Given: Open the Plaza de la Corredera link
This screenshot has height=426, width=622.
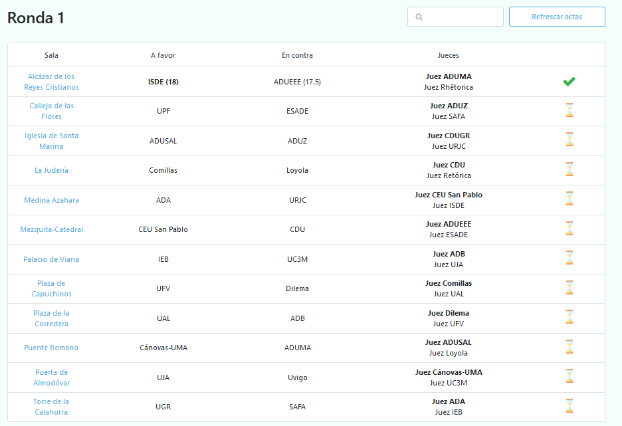Looking at the screenshot, I should click(51, 318).
